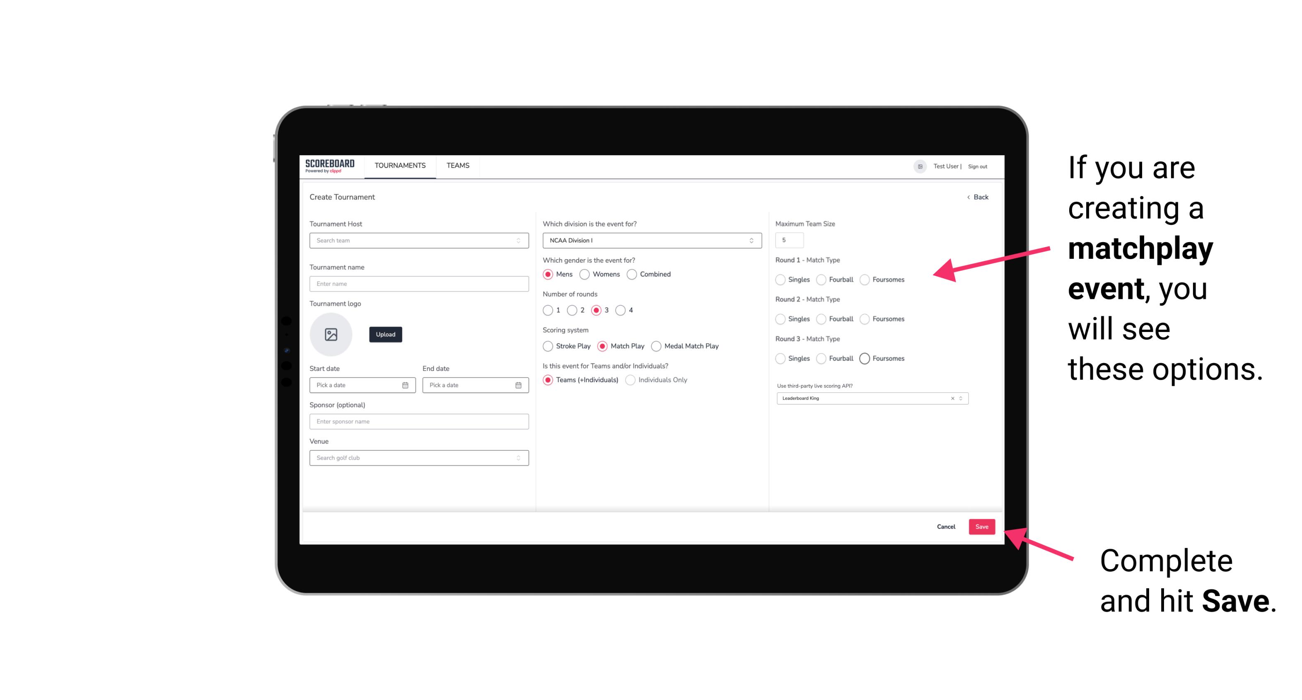Click the Upload logo button
The image size is (1302, 700).
(x=385, y=334)
